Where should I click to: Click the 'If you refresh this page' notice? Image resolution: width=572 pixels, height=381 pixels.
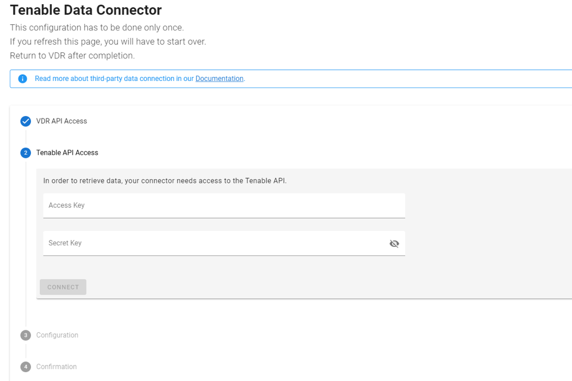[108, 42]
